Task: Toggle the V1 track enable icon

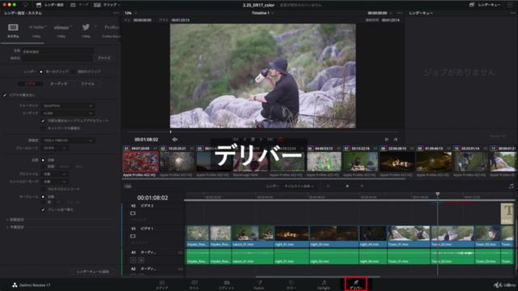Action: tap(133, 236)
